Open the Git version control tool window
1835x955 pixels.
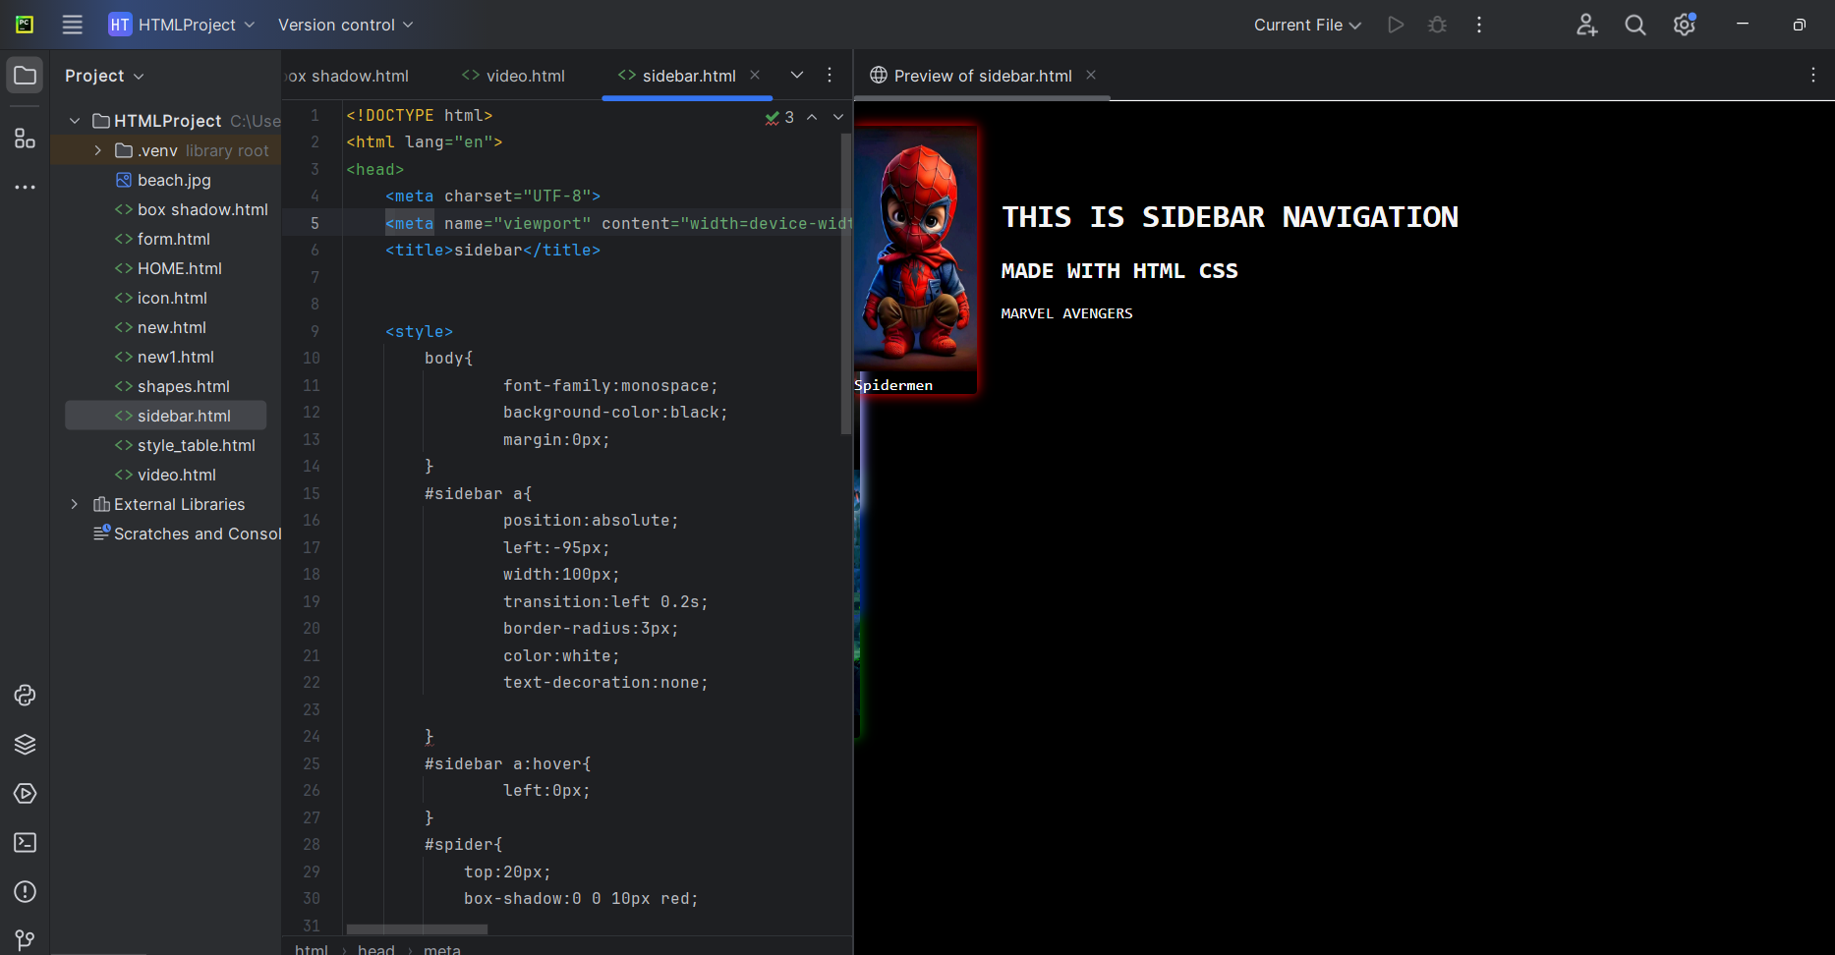26,940
